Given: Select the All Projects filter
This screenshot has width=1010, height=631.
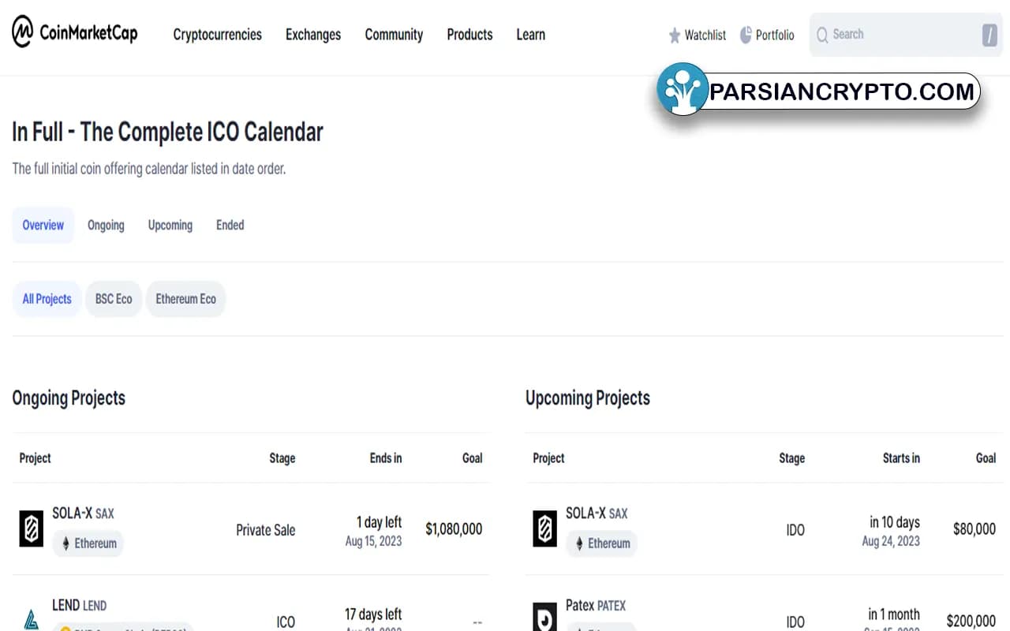Looking at the screenshot, I should pyautogui.click(x=47, y=299).
